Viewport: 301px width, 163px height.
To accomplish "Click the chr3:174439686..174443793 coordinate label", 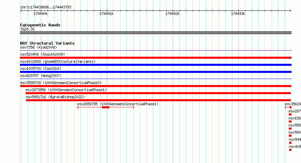I will point(46,7).
